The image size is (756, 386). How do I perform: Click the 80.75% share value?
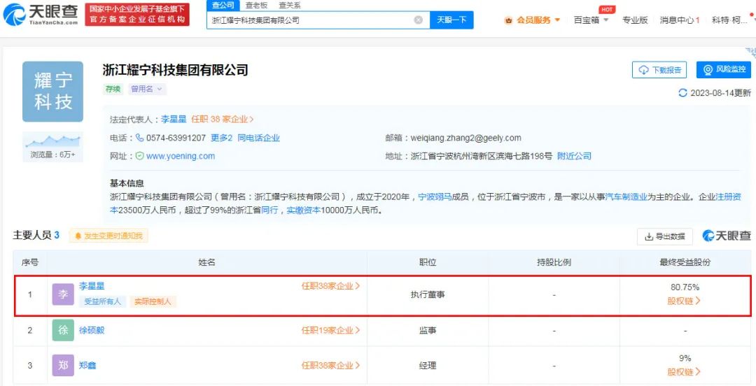click(685, 287)
